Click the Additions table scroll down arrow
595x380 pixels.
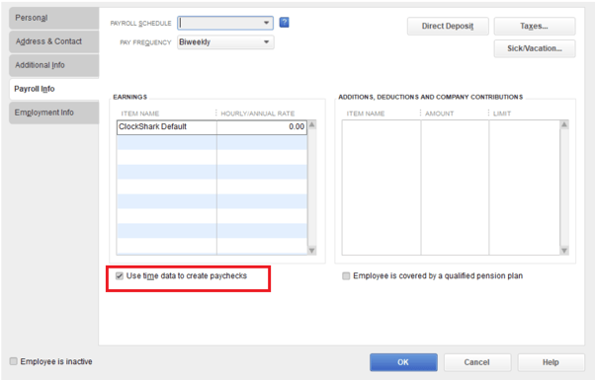(x=564, y=251)
